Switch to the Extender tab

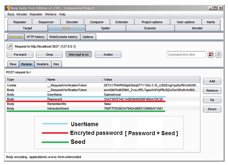pos(122,22)
